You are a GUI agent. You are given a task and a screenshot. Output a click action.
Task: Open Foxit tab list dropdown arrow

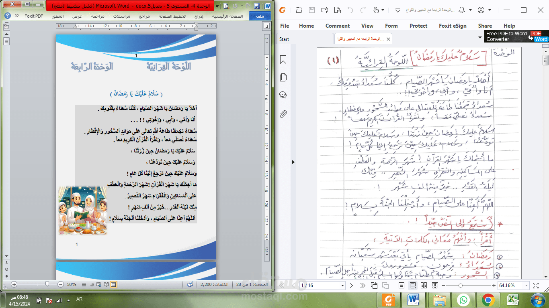pyautogui.click(x=480, y=38)
